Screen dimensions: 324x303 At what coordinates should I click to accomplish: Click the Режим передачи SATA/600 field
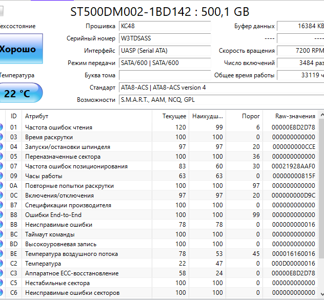(x=164, y=63)
